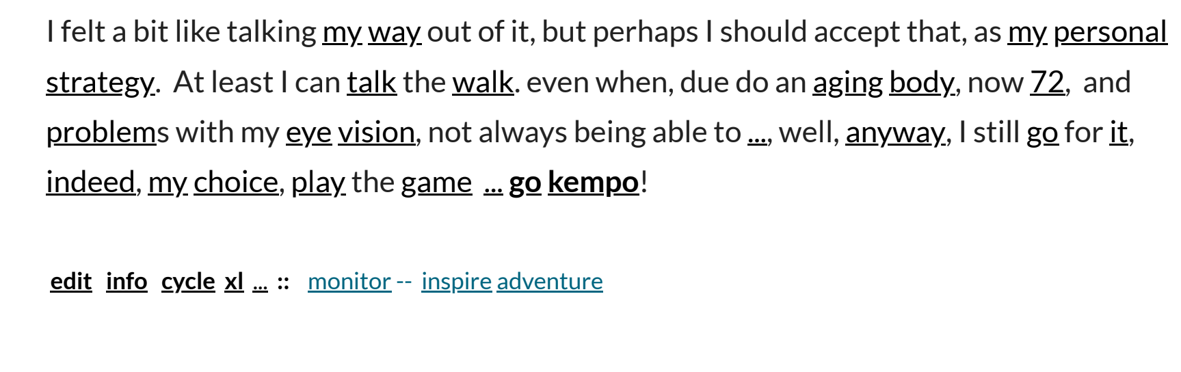The height and width of the screenshot is (372, 1181).
Task: Open the 'info' link
Action: (127, 282)
